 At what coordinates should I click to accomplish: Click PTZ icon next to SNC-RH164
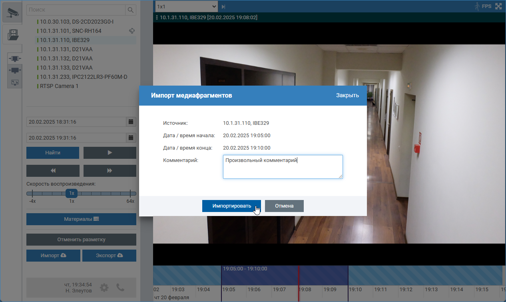[x=132, y=31]
